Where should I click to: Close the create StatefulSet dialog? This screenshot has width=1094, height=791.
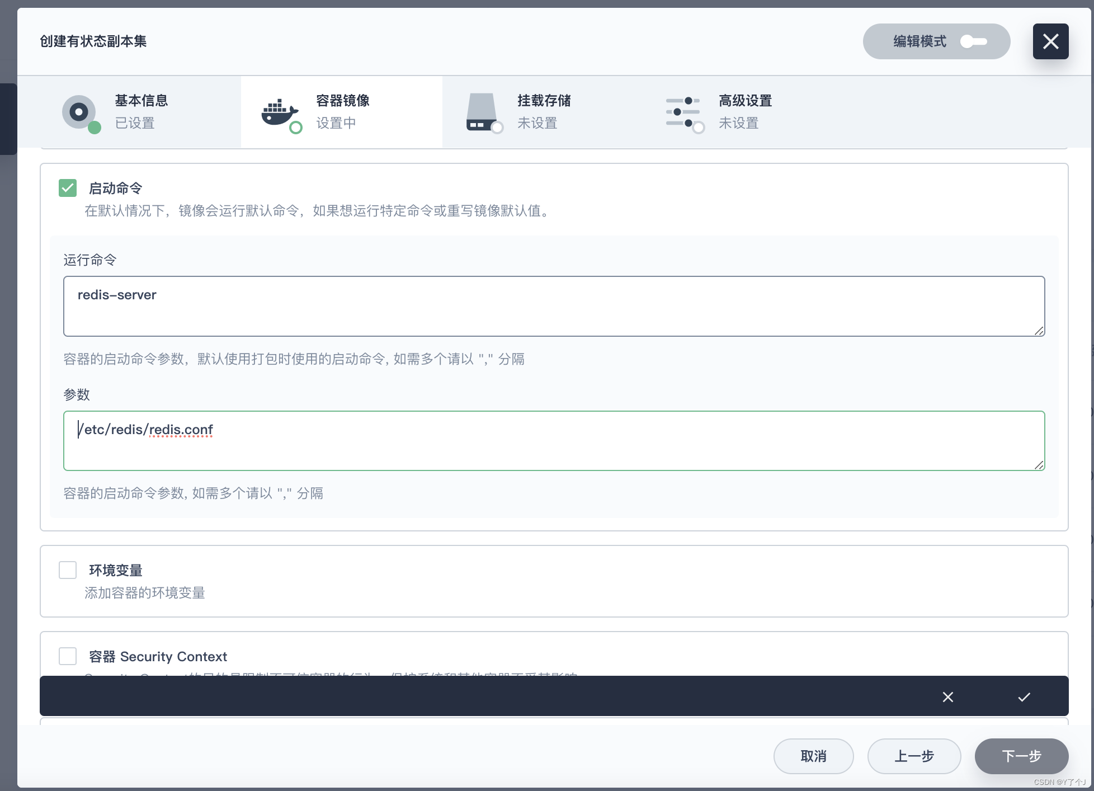1050,41
